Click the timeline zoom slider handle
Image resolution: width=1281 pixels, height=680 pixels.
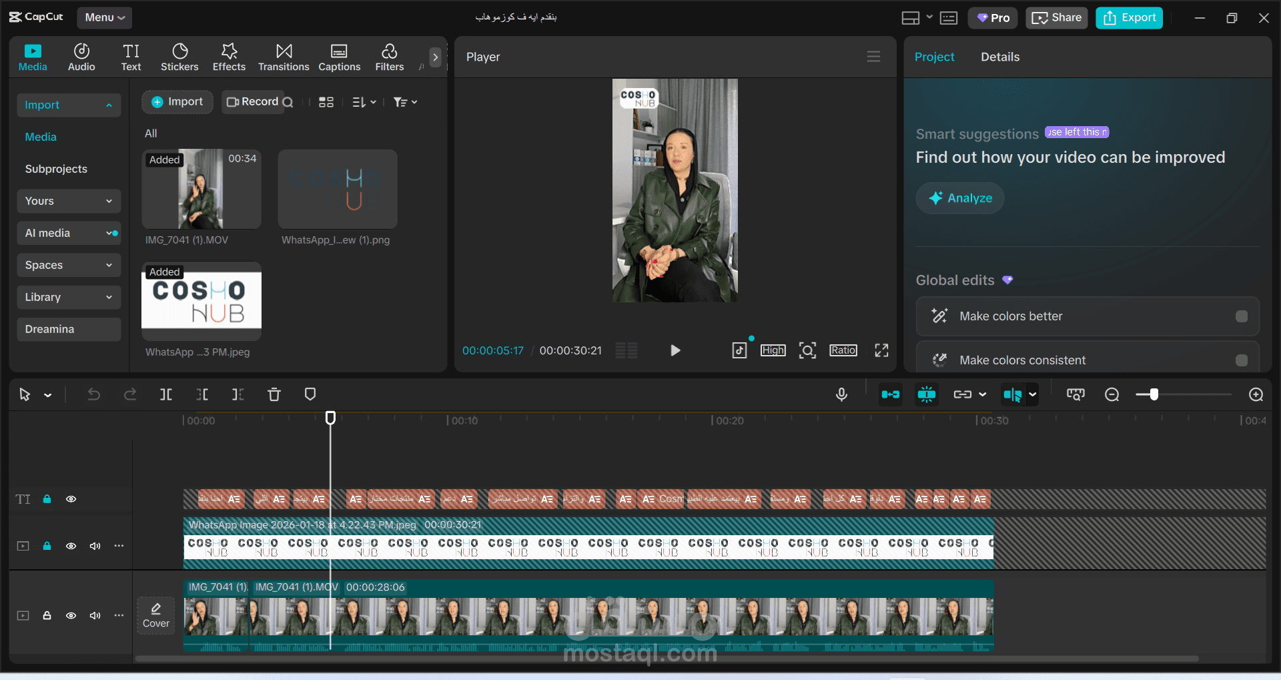[x=1154, y=394]
